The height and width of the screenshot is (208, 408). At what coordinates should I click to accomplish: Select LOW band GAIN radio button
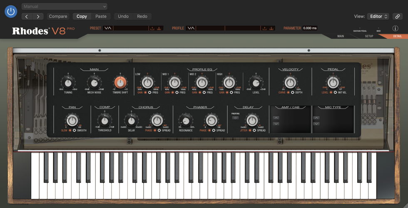click(x=145, y=92)
